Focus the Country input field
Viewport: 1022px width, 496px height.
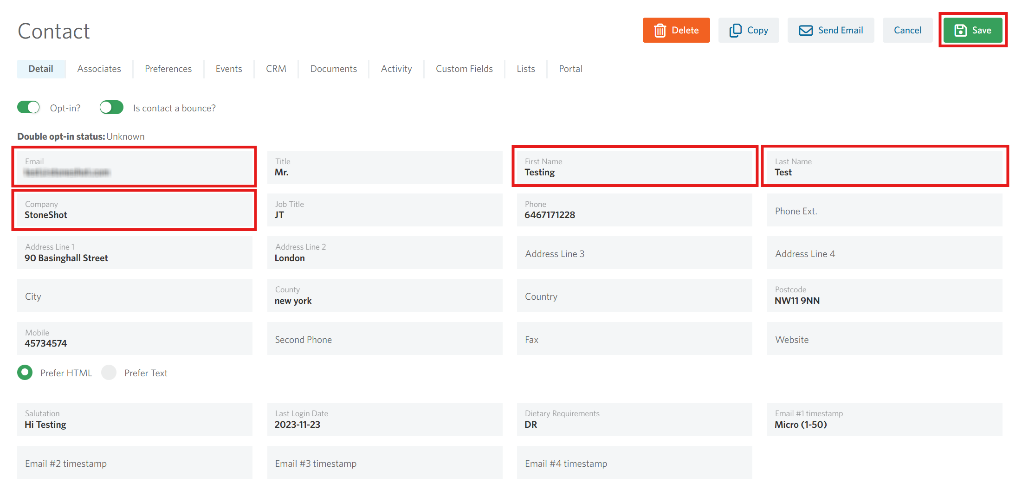tap(634, 296)
